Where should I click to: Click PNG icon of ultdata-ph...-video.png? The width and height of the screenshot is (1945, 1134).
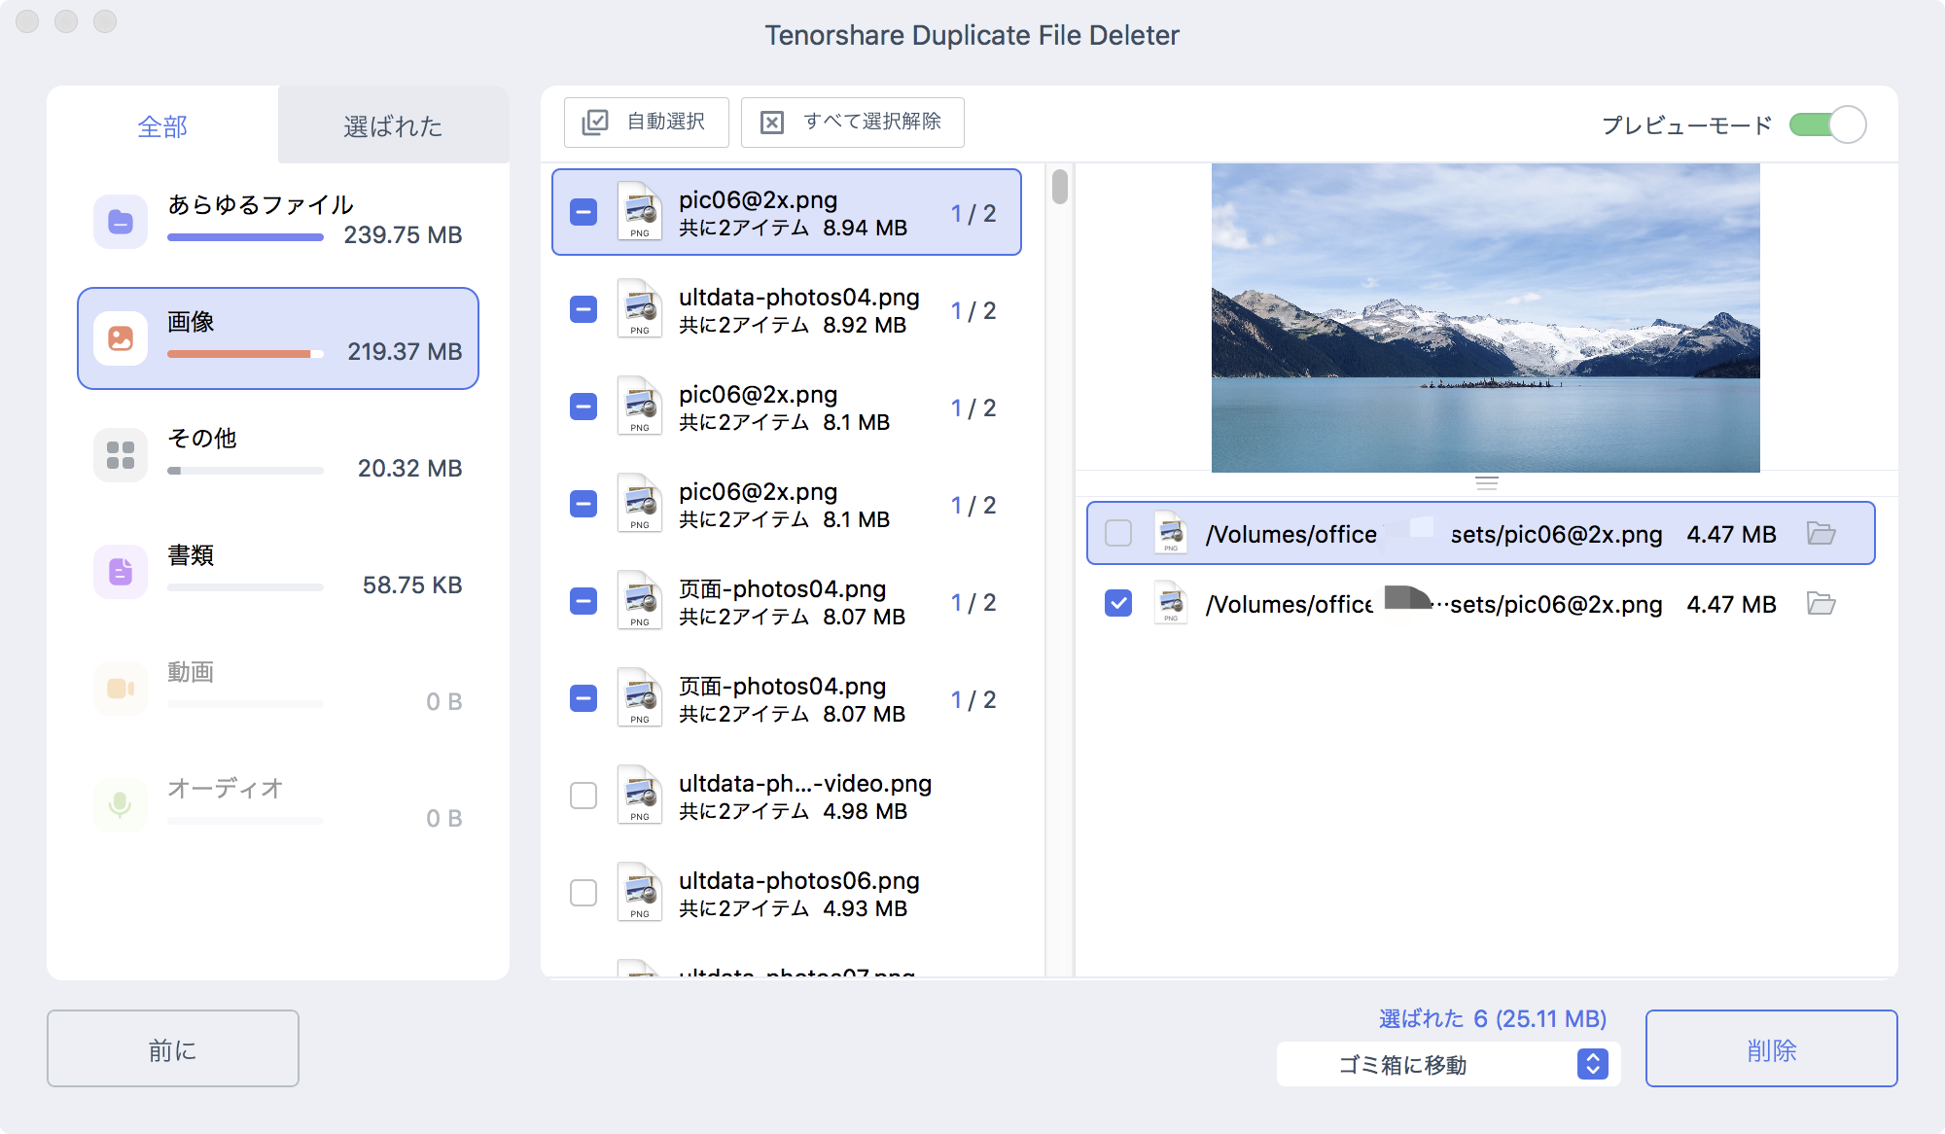[x=639, y=795]
